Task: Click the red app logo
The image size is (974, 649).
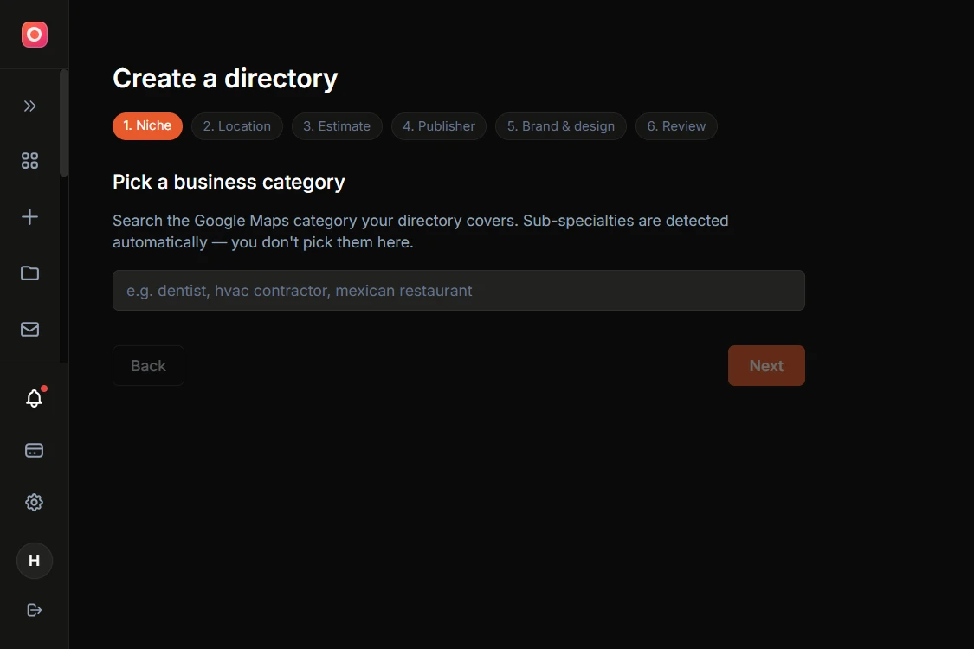Action: (34, 34)
